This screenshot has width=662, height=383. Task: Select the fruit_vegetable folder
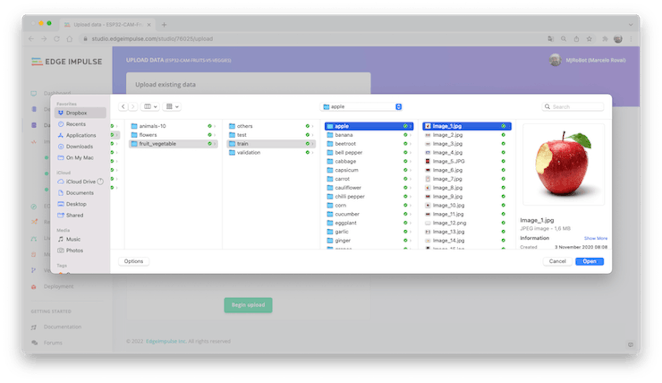click(x=173, y=144)
